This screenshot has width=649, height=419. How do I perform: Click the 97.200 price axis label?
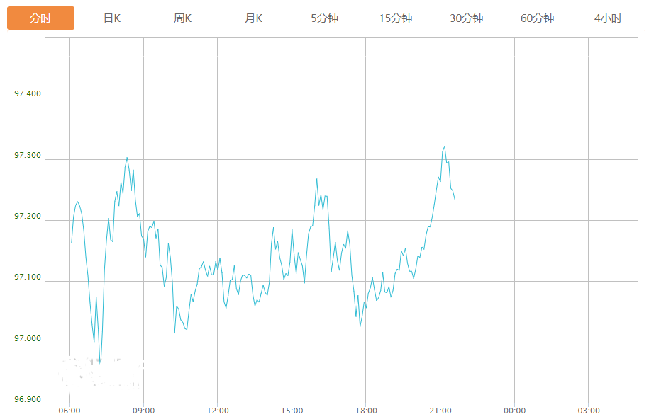pos(28,216)
